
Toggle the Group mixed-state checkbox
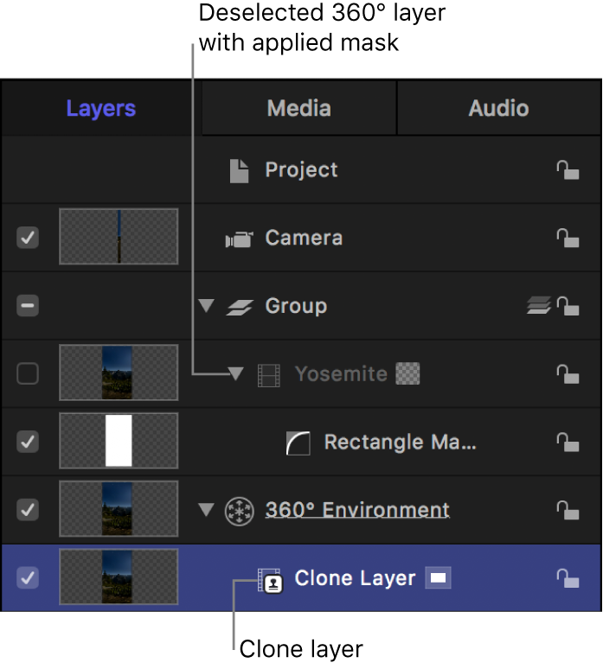[28, 306]
